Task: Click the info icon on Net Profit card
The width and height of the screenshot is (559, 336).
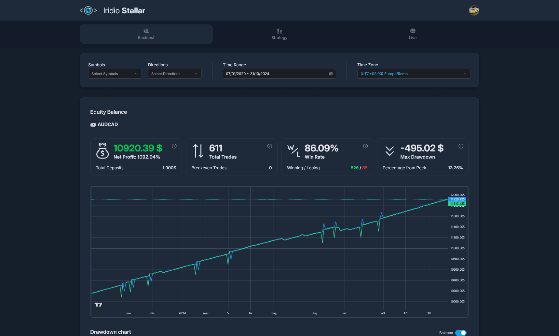Action: (x=174, y=146)
